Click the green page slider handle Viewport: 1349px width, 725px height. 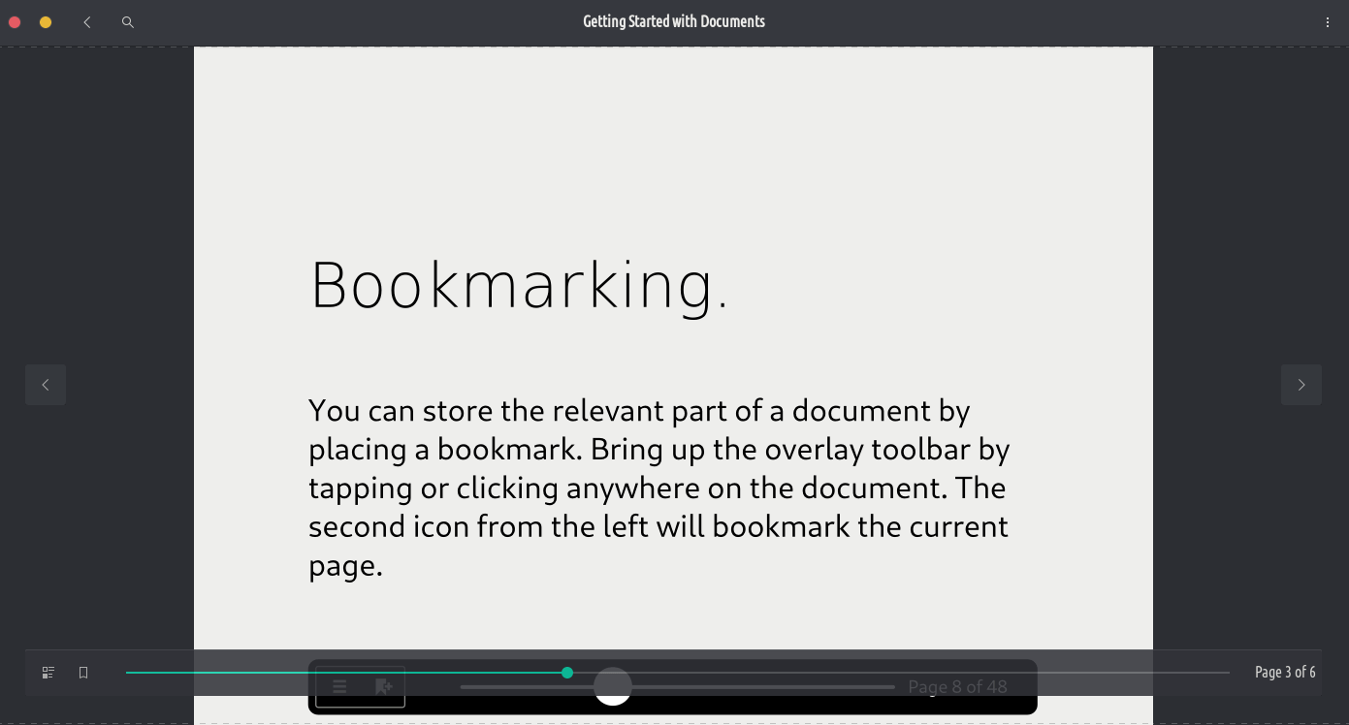pos(567,673)
